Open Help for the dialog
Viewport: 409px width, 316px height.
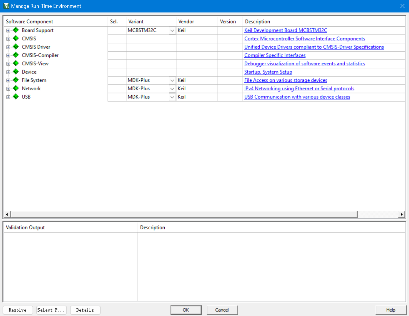tap(391, 310)
